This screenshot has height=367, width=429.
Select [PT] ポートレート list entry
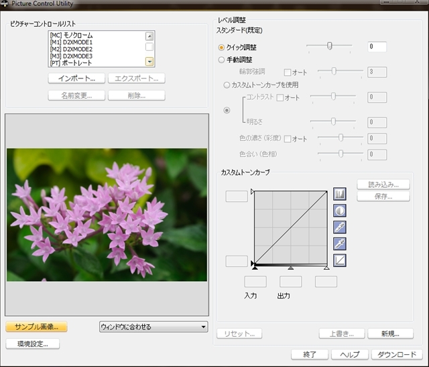(x=70, y=63)
